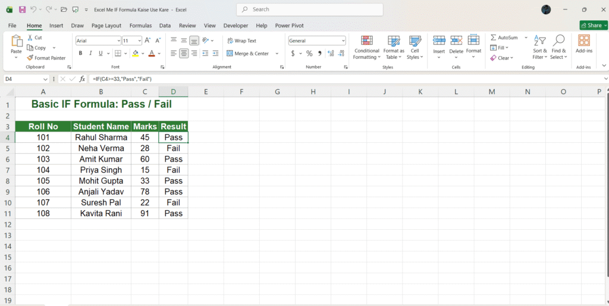Open the Arial font name dropdown
The width and height of the screenshot is (609, 306).
(x=118, y=40)
